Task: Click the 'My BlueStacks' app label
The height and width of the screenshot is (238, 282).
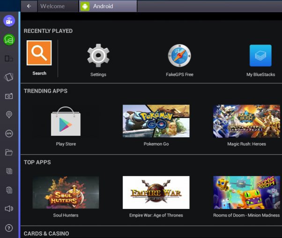Action: pyautogui.click(x=260, y=74)
